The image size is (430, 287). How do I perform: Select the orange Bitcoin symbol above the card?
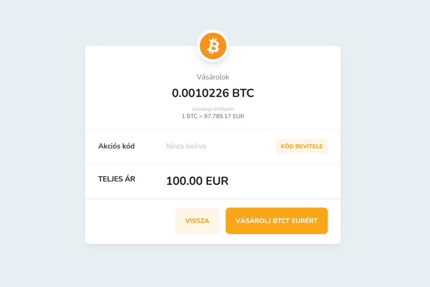(213, 46)
